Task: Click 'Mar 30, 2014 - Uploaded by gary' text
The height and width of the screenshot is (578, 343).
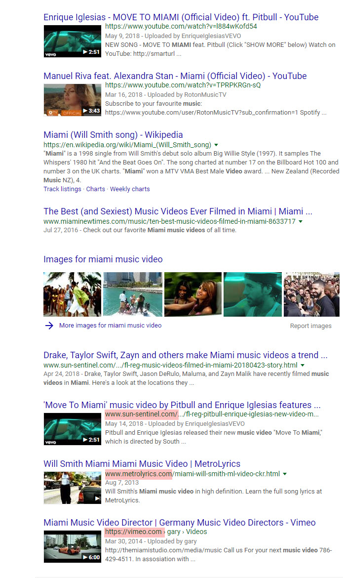Action: (x=151, y=541)
